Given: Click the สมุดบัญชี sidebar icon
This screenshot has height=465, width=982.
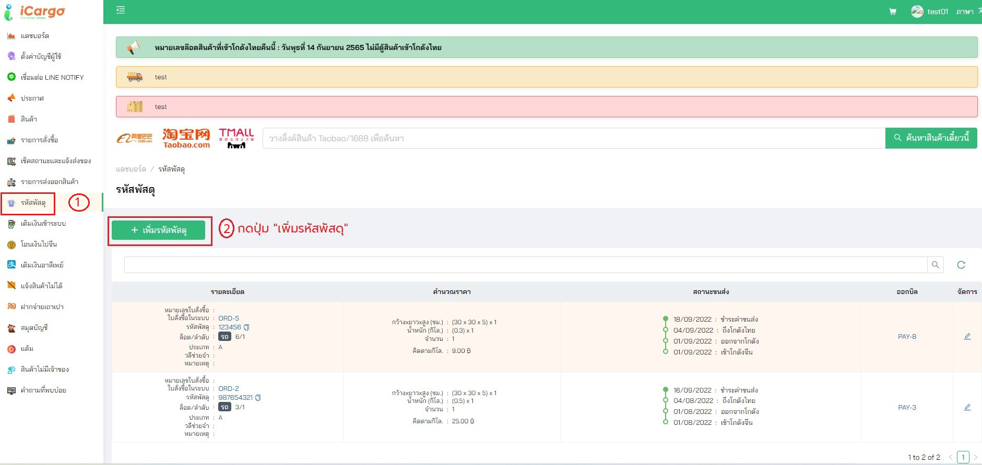Looking at the screenshot, I should click(x=11, y=328).
